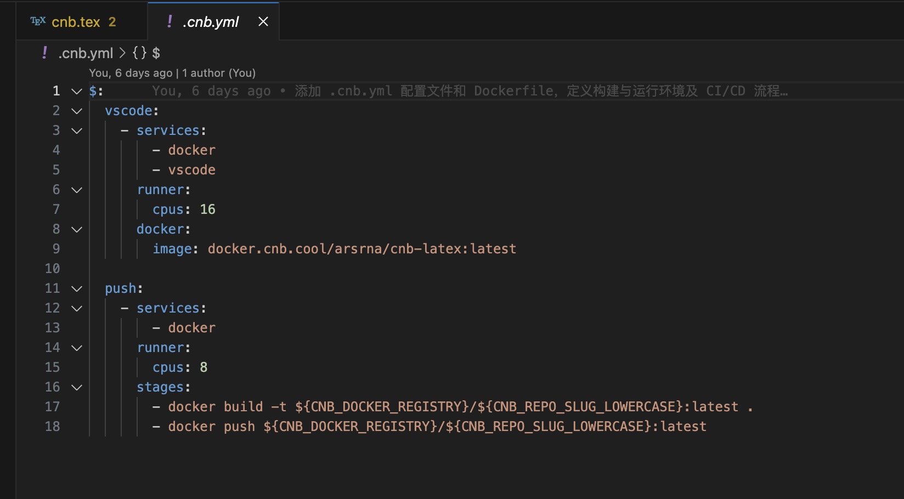Select the .cnb.yml tab
Image resolution: width=904 pixels, height=499 pixels.
click(x=213, y=21)
